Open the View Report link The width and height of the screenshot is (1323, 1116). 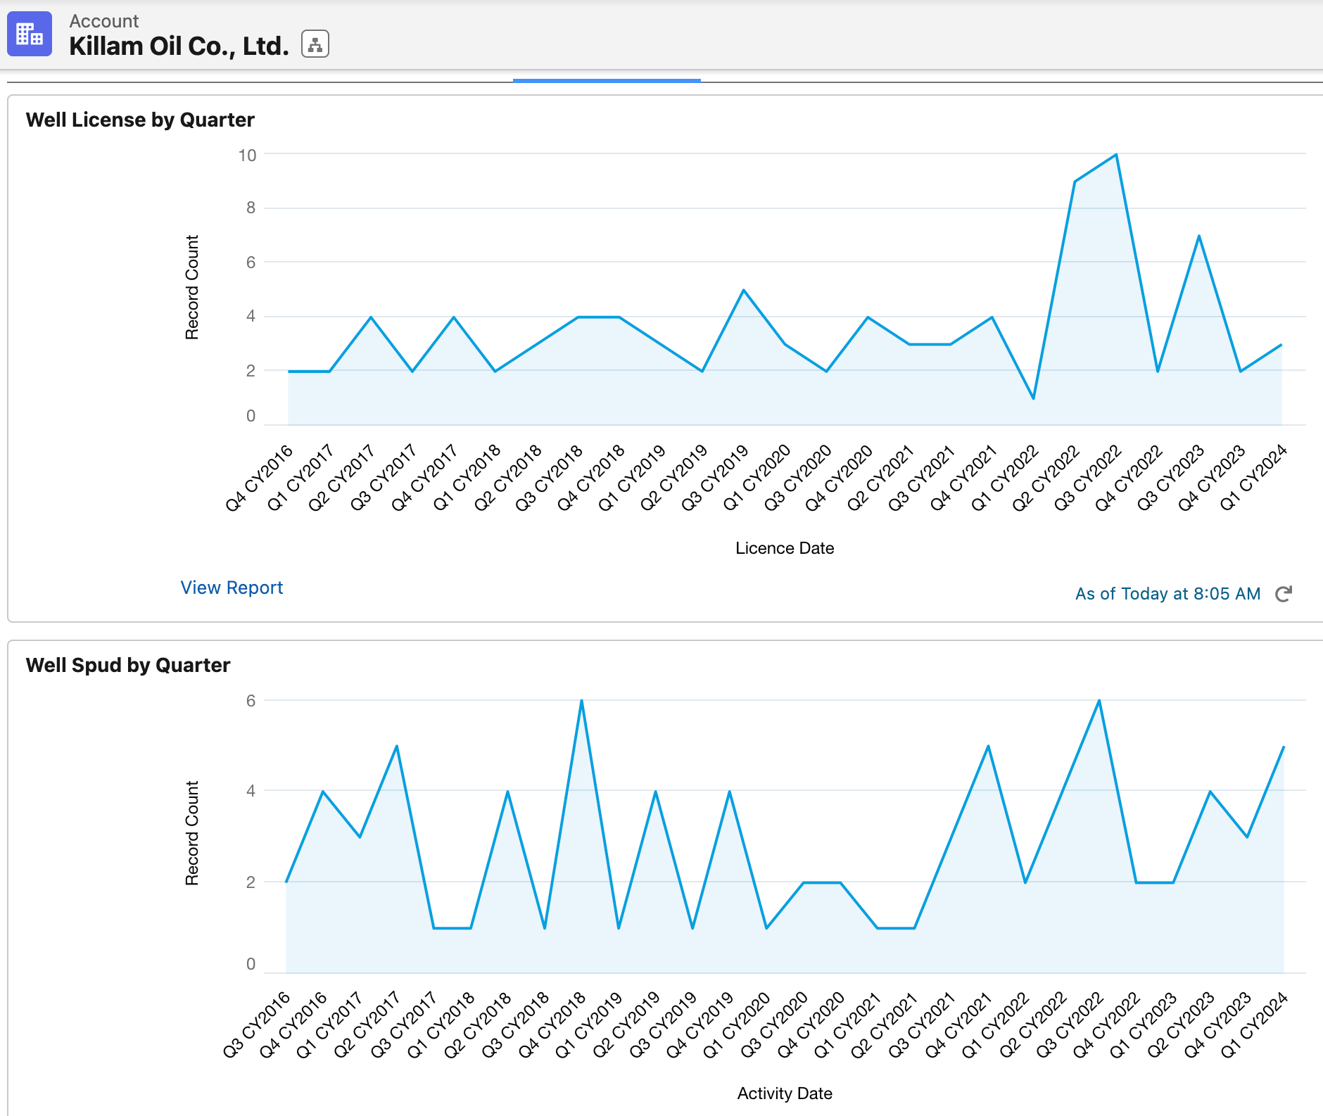click(232, 588)
